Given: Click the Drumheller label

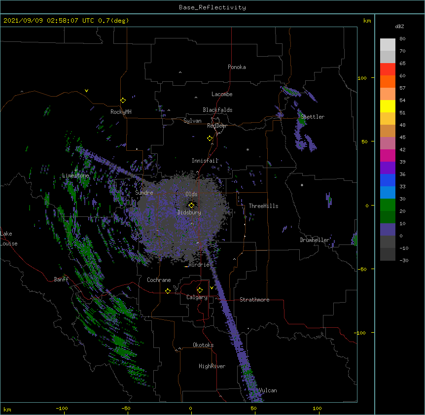Looking at the screenshot, I should pyautogui.click(x=315, y=240).
